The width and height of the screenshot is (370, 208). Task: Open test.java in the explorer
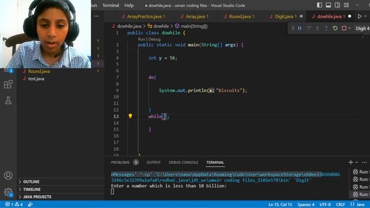tap(36, 79)
